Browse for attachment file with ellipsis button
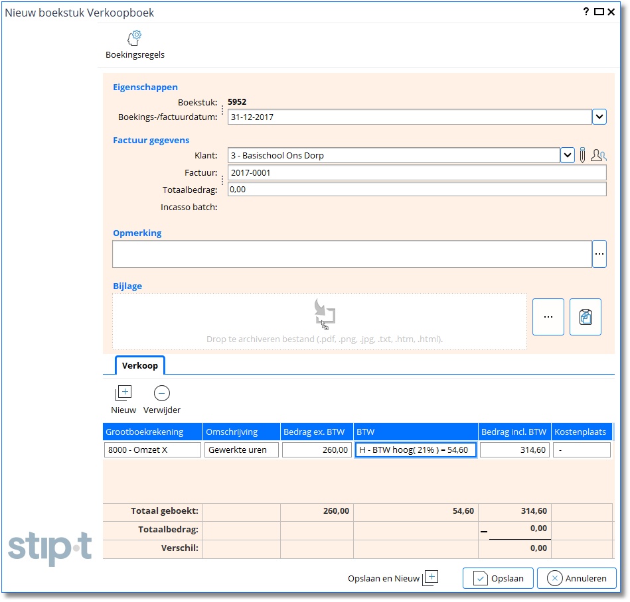Screen dimensions: 630x602 [x=548, y=317]
